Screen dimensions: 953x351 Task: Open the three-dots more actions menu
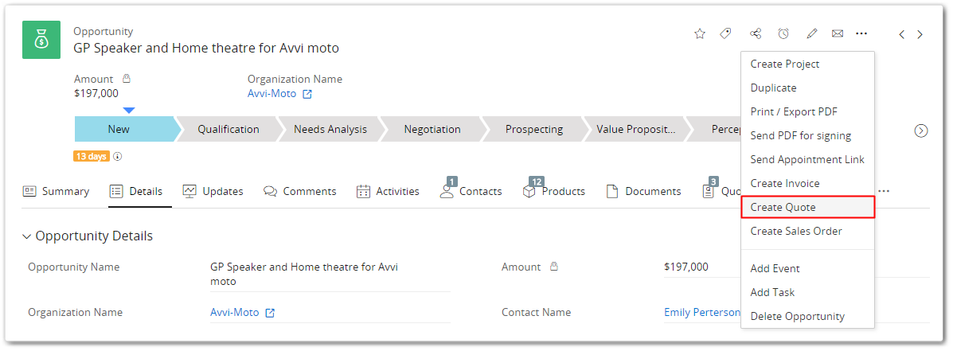tap(861, 33)
